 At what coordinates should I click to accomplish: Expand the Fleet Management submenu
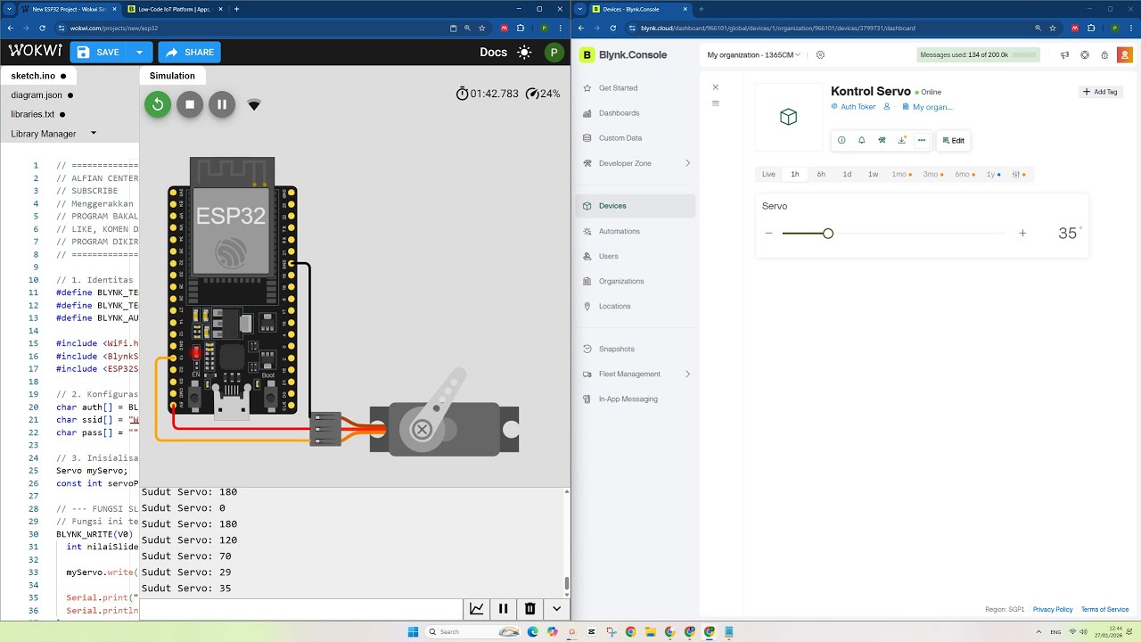(x=687, y=374)
